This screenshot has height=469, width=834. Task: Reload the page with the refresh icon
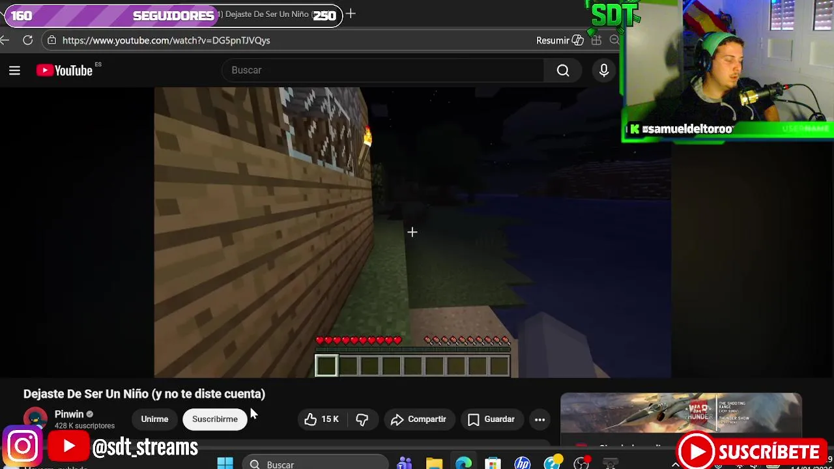pos(28,40)
